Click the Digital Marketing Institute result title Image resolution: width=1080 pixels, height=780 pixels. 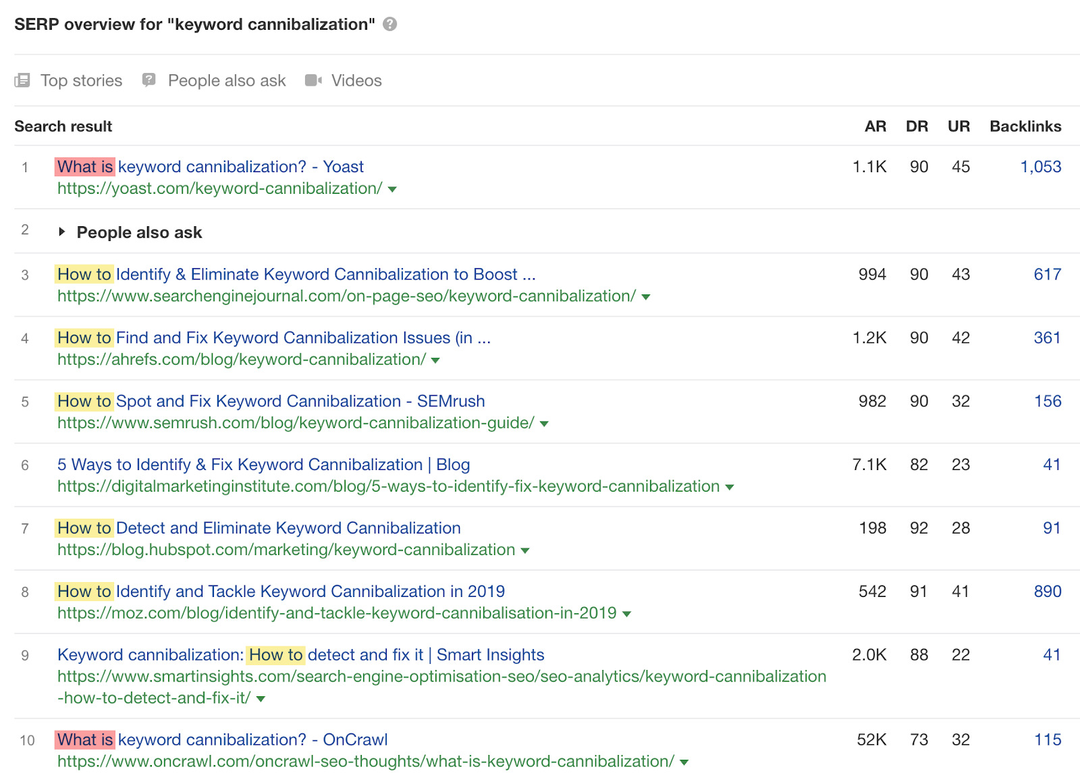[264, 464]
